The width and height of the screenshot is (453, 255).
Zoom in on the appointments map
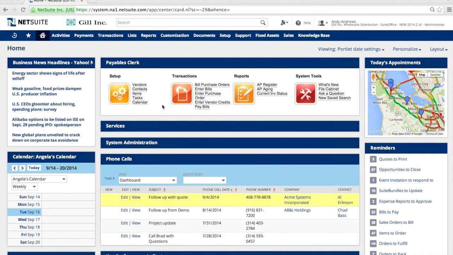coord(373,87)
